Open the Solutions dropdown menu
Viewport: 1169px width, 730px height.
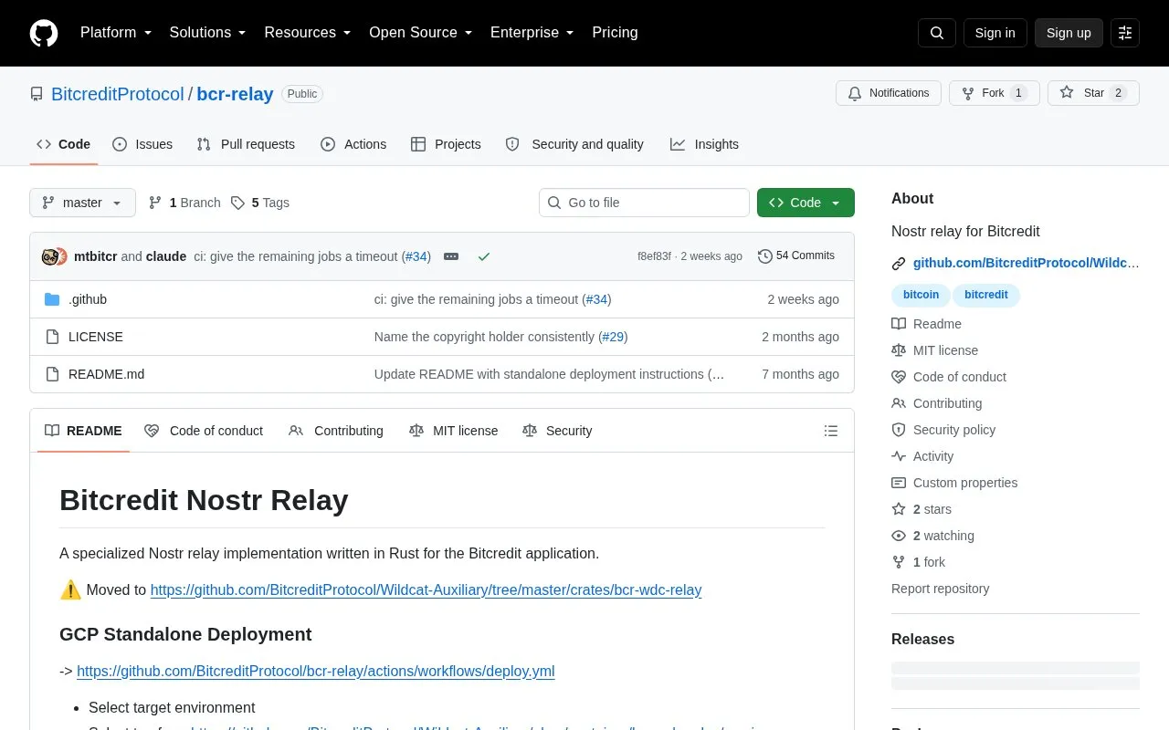tap(208, 33)
